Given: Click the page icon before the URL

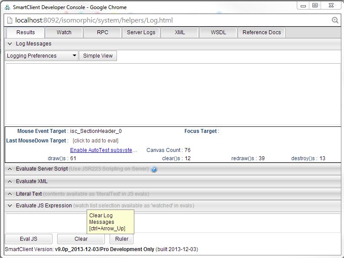Looking at the screenshot, I should tap(10, 20).
